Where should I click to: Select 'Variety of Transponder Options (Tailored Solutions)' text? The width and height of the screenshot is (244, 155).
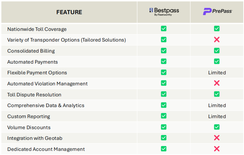click(x=67, y=40)
